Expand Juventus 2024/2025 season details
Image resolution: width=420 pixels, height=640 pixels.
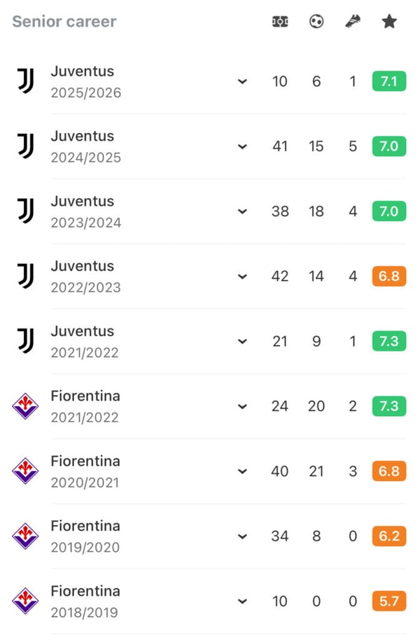click(242, 147)
